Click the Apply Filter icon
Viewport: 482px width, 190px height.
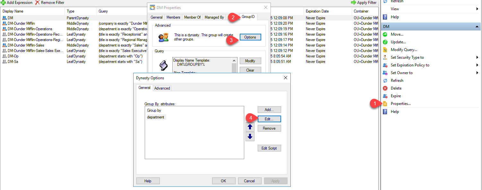tap(354, 3)
